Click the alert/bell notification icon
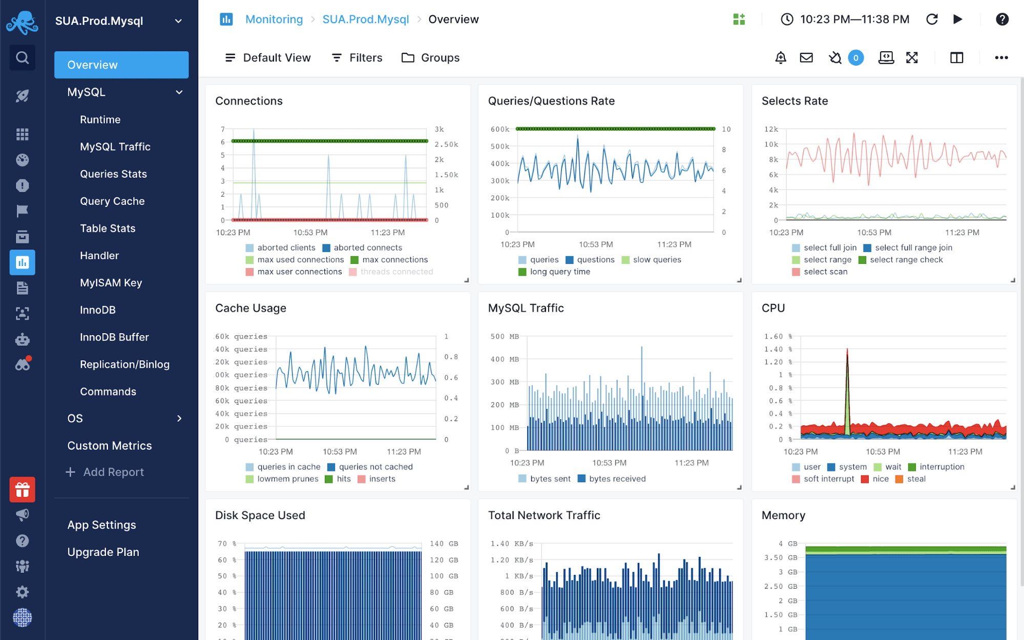The width and height of the screenshot is (1024, 640). point(780,57)
